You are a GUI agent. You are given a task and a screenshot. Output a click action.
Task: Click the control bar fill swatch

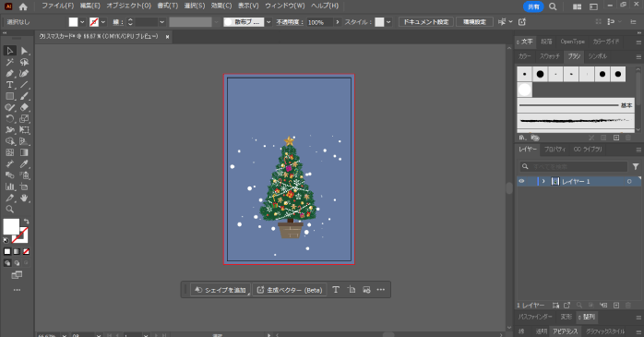click(x=73, y=22)
